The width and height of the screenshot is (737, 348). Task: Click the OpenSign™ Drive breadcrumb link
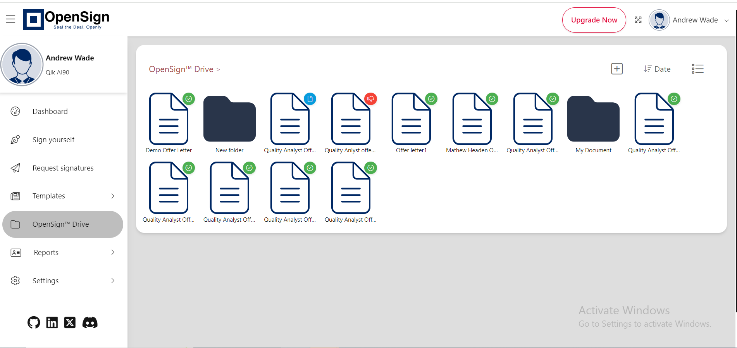[181, 69]
